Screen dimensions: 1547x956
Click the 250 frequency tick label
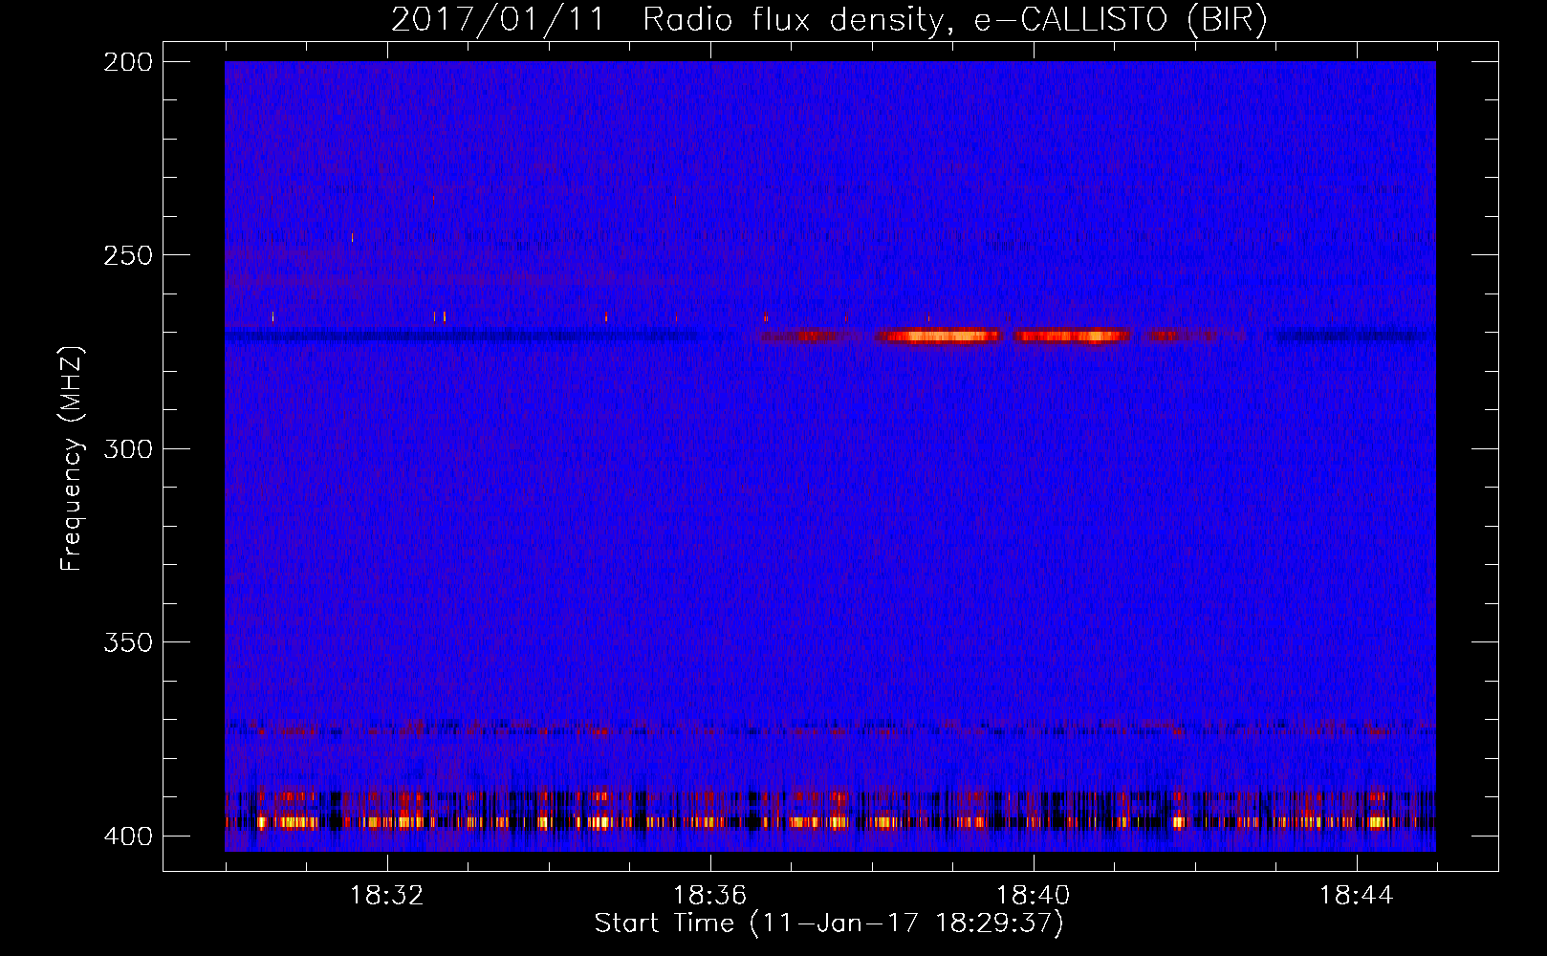coord(127,255)
